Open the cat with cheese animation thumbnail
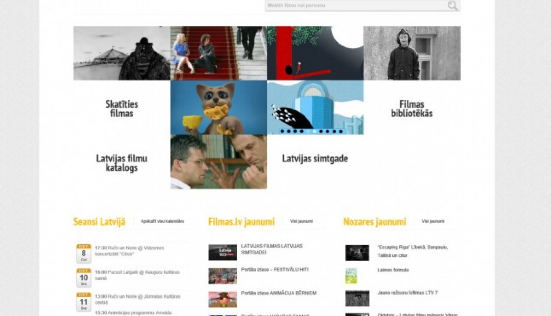This screenshot has width=551, height=316. pyautogui.click(x=219, y=107)
